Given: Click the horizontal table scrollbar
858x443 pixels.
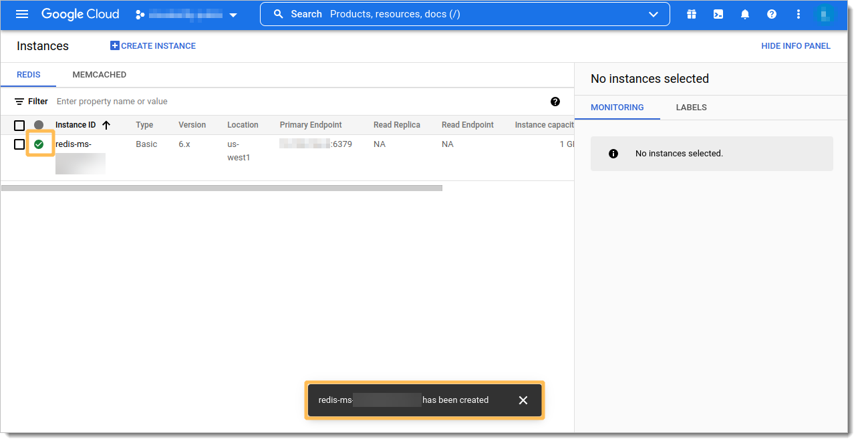Looking at the screenshot, I should tap(222, 188).
